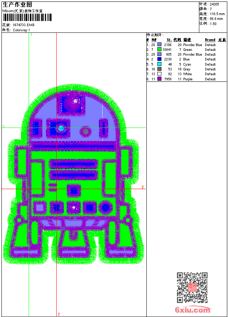Click the 'Grey' description text
The width and height of the screenshot is (228, 317).
pyautogui.click(x=187, y=69)
